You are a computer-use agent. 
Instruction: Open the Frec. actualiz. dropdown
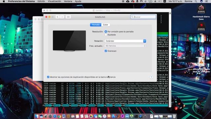[125, 46]
